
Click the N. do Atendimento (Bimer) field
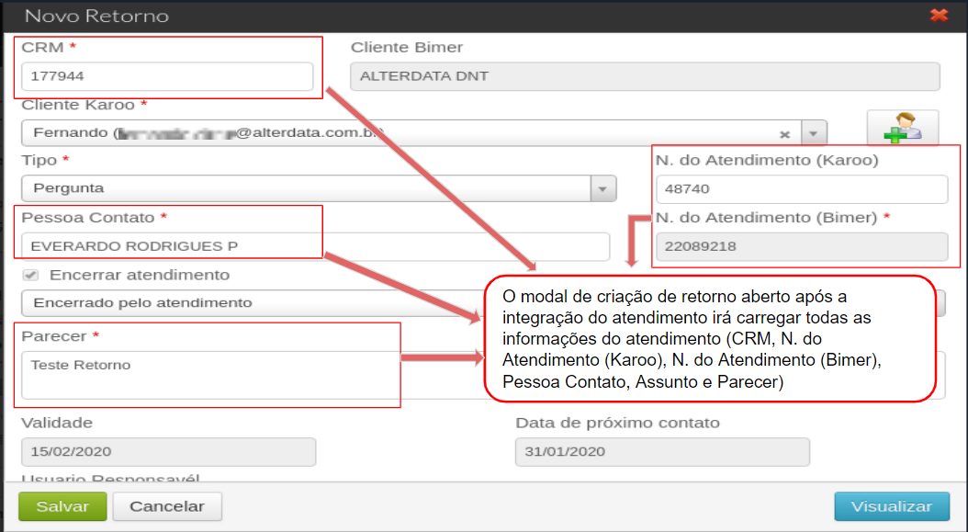tap(802, 246)
